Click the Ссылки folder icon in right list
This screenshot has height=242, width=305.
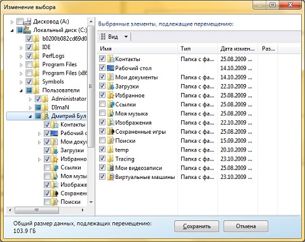point(111,104)
